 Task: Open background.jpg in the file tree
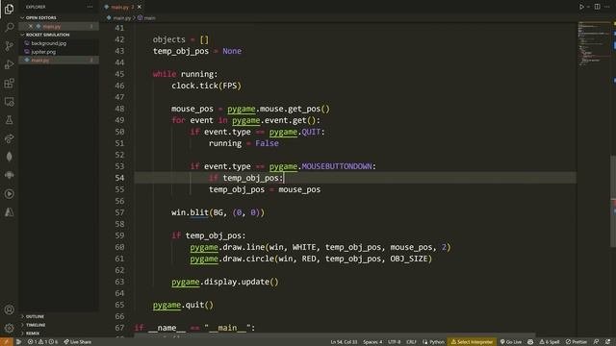coord(49,43)
